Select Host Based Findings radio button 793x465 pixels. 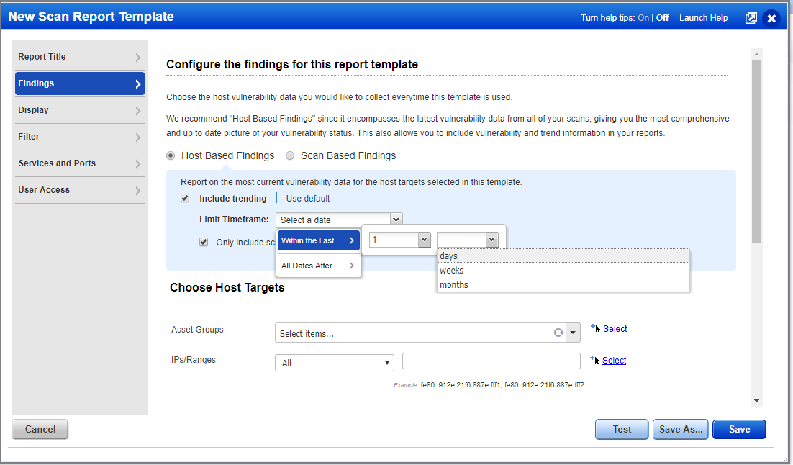pos(171,156)
